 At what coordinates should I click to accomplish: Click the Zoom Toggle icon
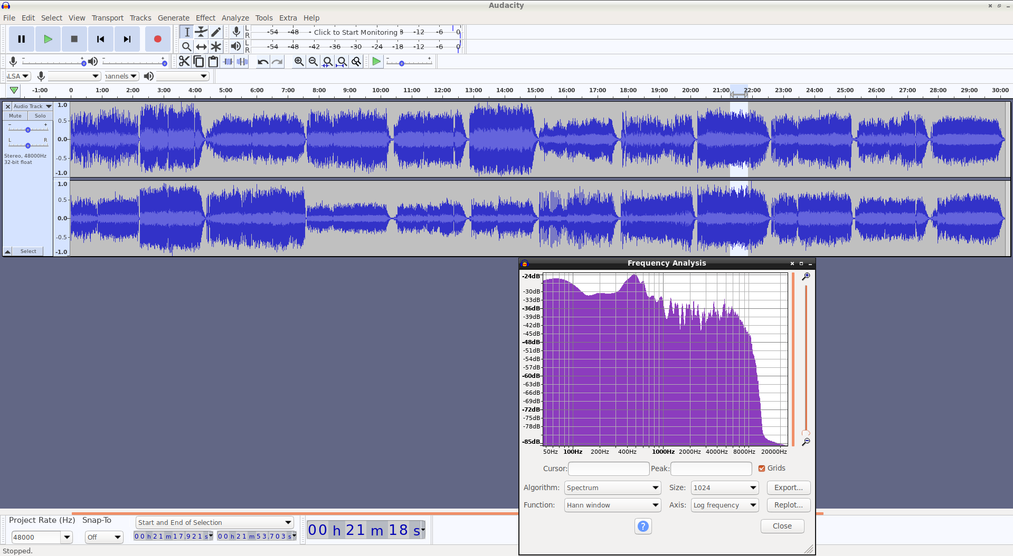pos(356,62)
